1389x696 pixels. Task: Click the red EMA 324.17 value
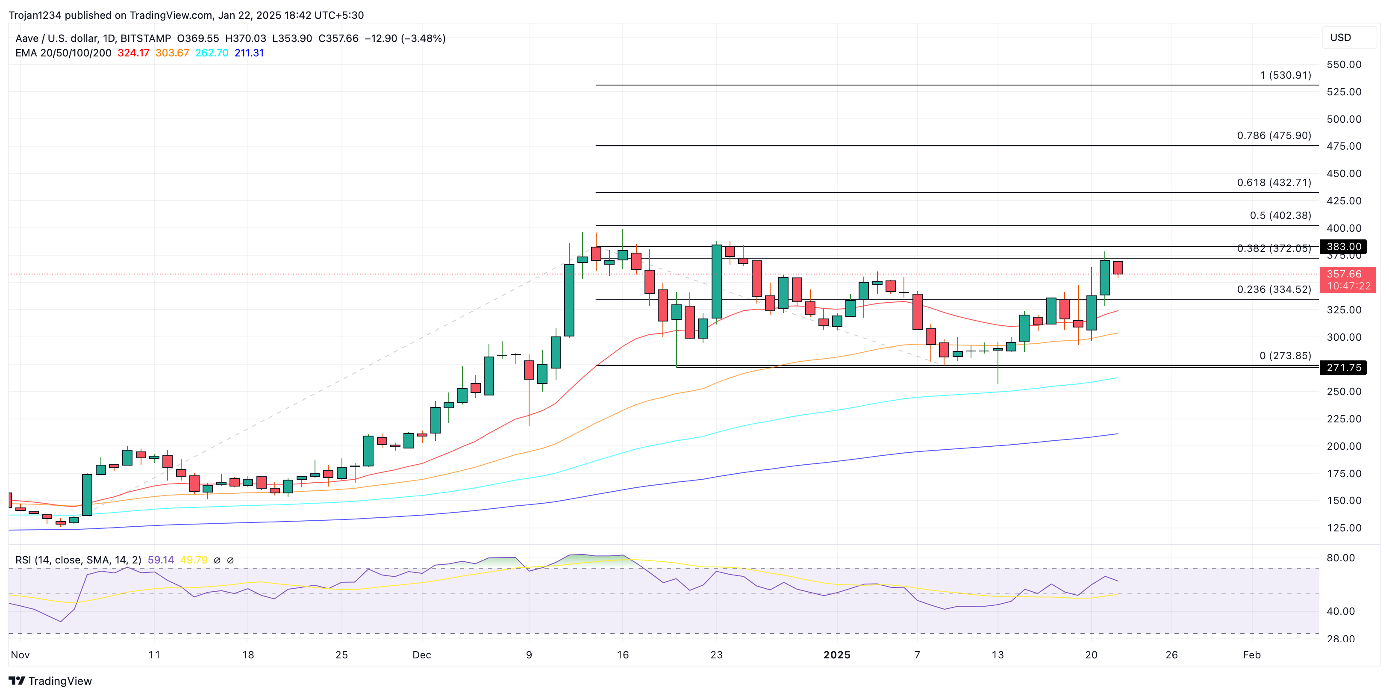[133, 53]
